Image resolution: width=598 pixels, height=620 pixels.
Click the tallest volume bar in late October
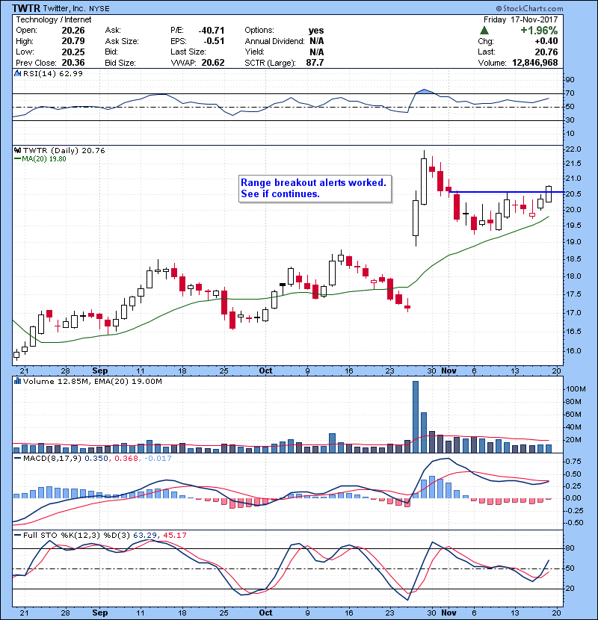click(x=415, y=417)
